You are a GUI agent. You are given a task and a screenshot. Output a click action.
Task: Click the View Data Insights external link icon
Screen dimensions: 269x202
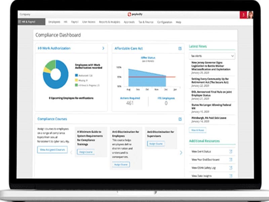[x=231, y=175]
